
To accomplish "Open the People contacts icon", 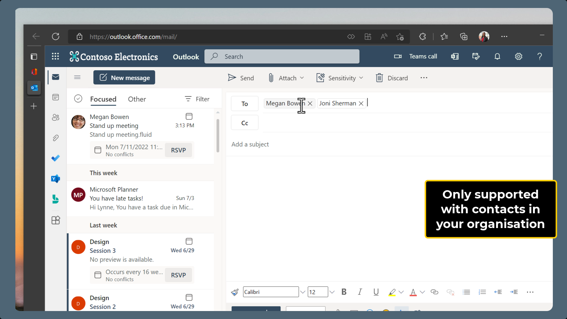I will pyautogui.click(x=56, y=117).
